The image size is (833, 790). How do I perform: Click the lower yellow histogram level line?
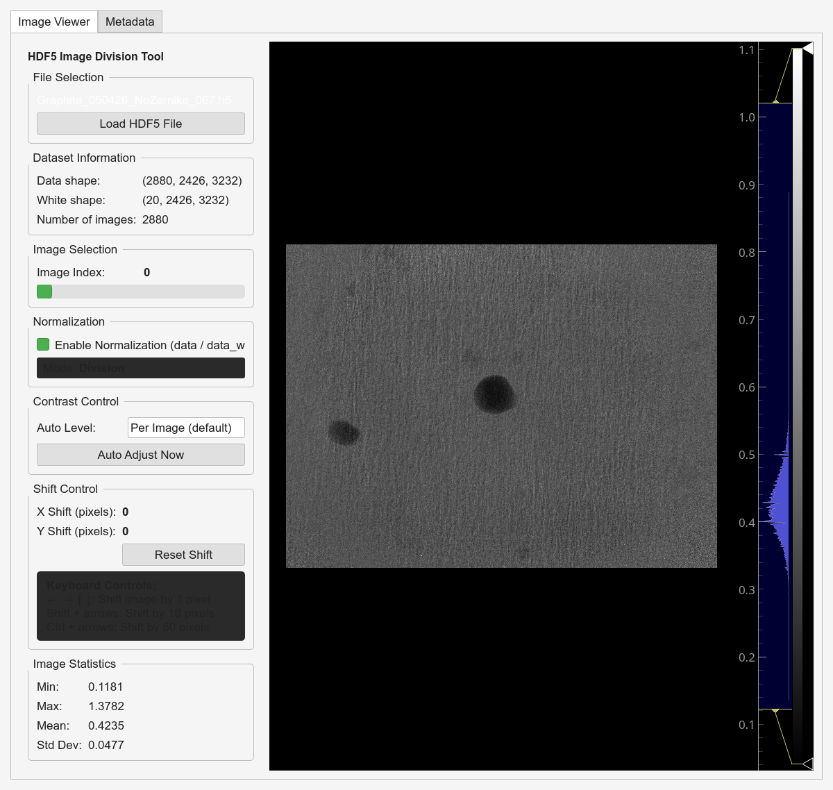775,709
